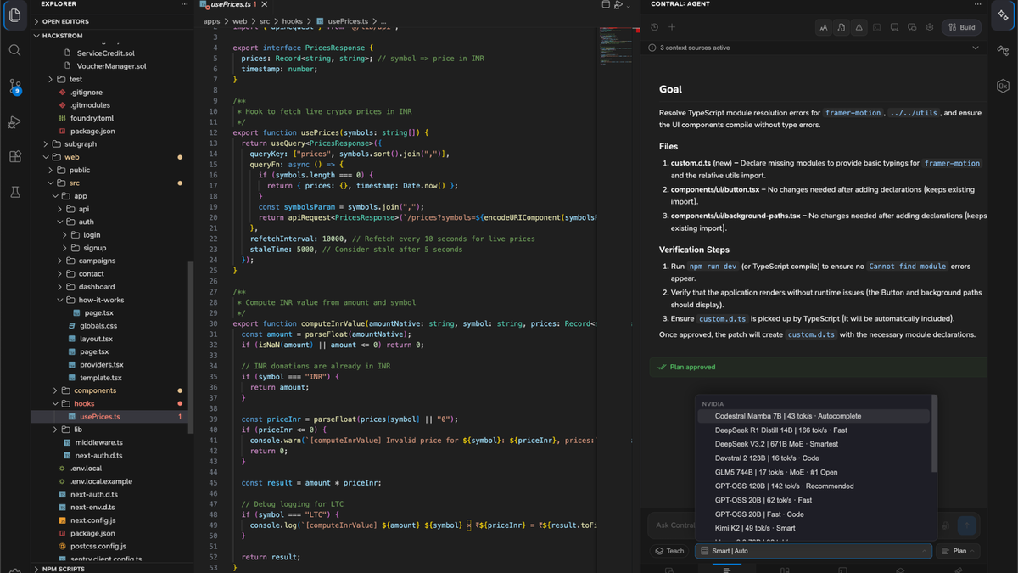Start a new chat with plus icon
The width and height of the screenshot is (1018, 573).
tap(672, 27)
